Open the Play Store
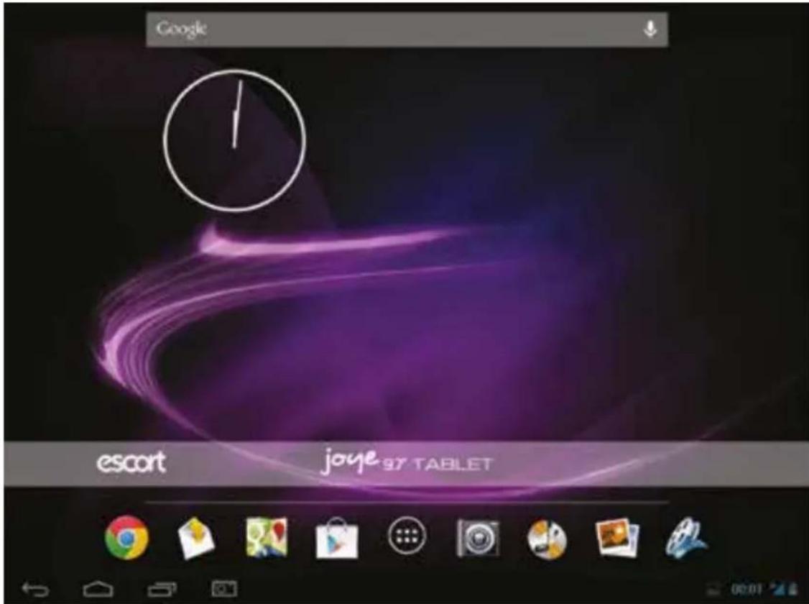Image resolution: width=809 pixels, height=604 pixels. click(x=336, y=538)
